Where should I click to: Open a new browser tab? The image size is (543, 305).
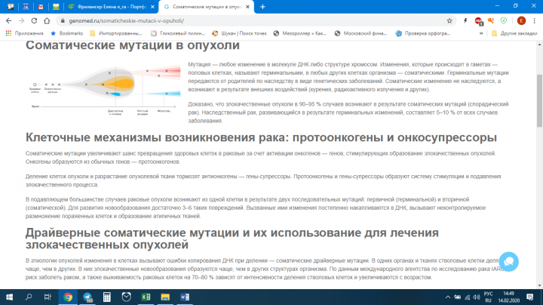tap(262, 7)
